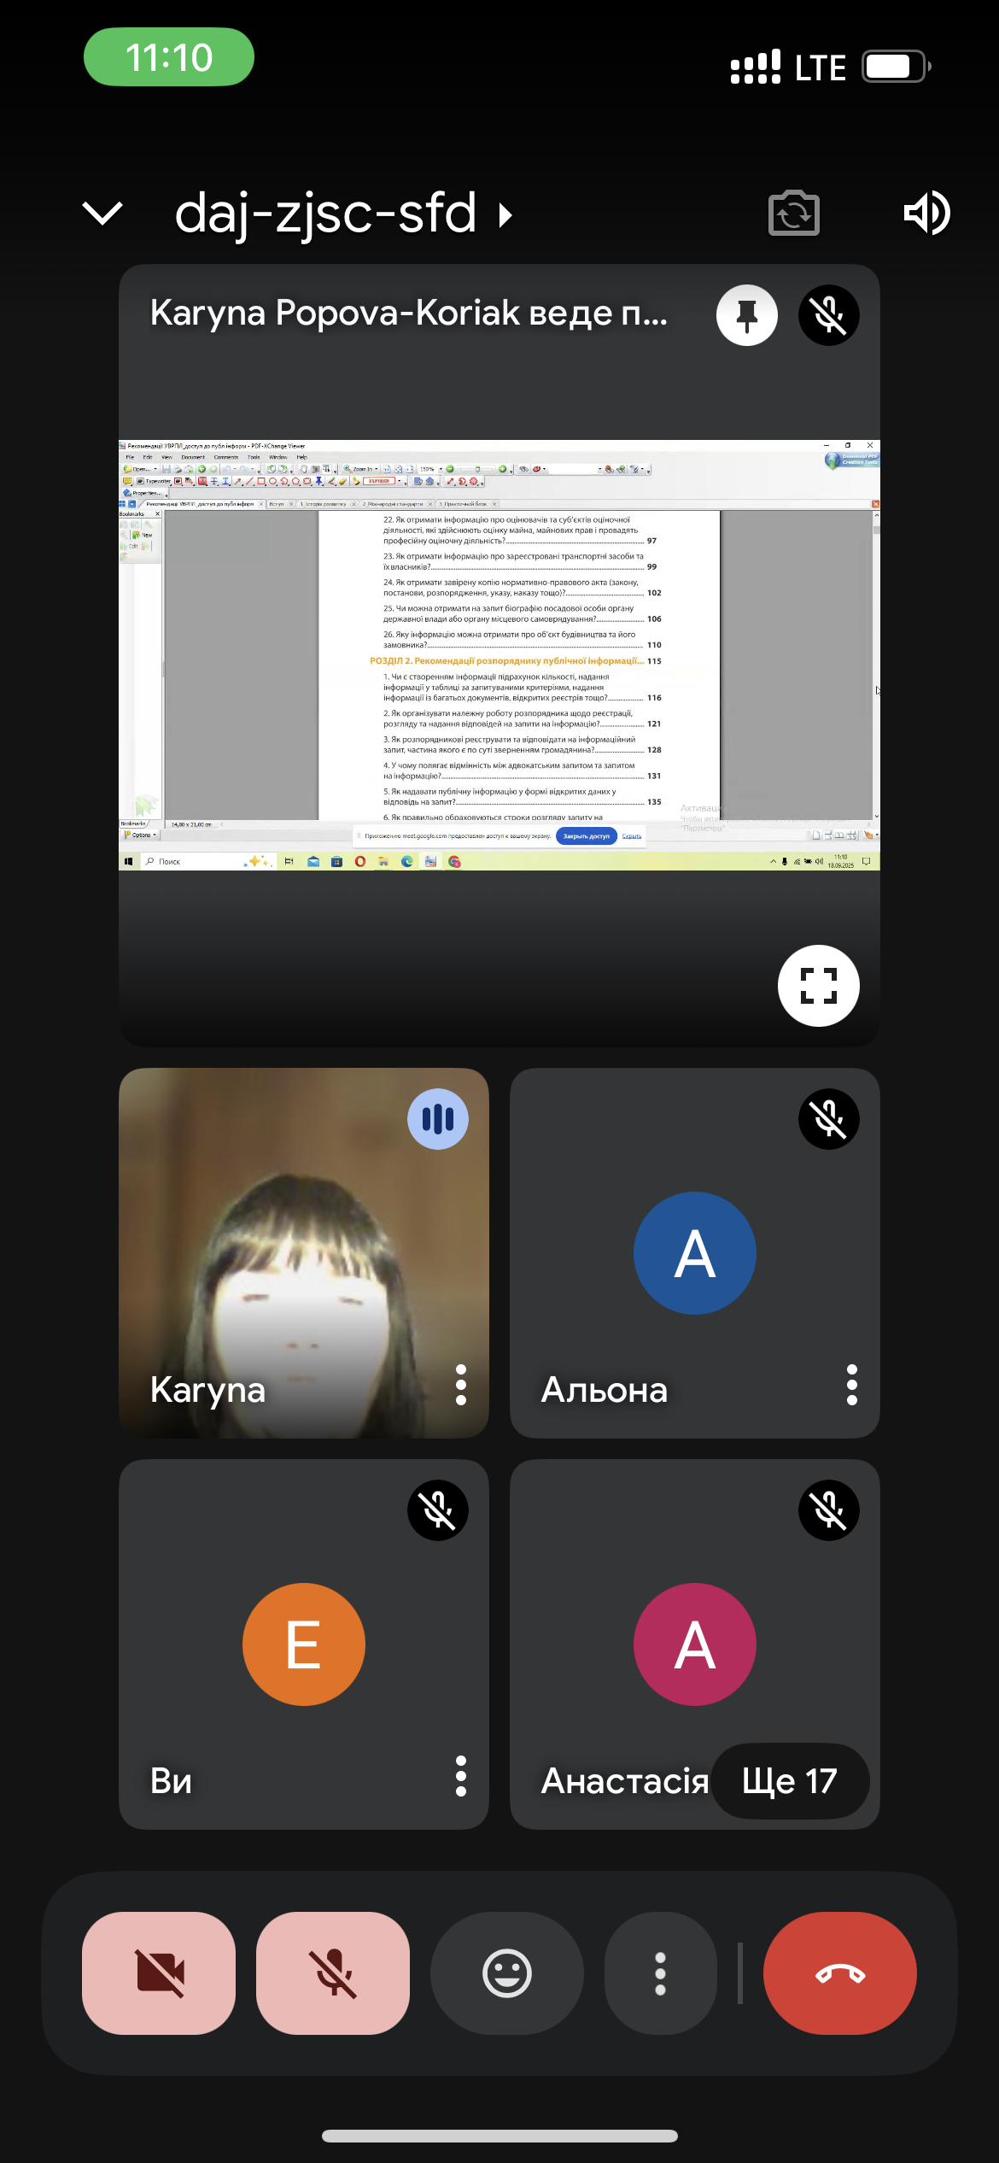This screenshot has width=999, height=2163.
Task: Open the emoji reactions button
Action: (507, 1973)
